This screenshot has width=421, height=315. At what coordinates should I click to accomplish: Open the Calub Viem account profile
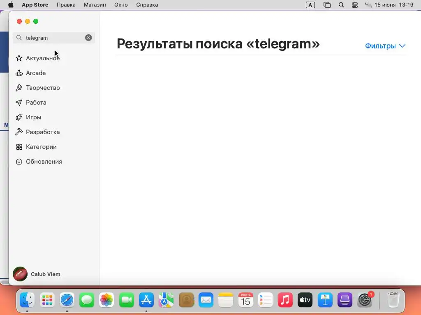coord(37,274)
